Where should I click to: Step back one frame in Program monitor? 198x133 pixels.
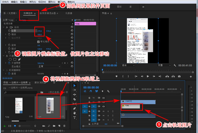pos(142,76)
